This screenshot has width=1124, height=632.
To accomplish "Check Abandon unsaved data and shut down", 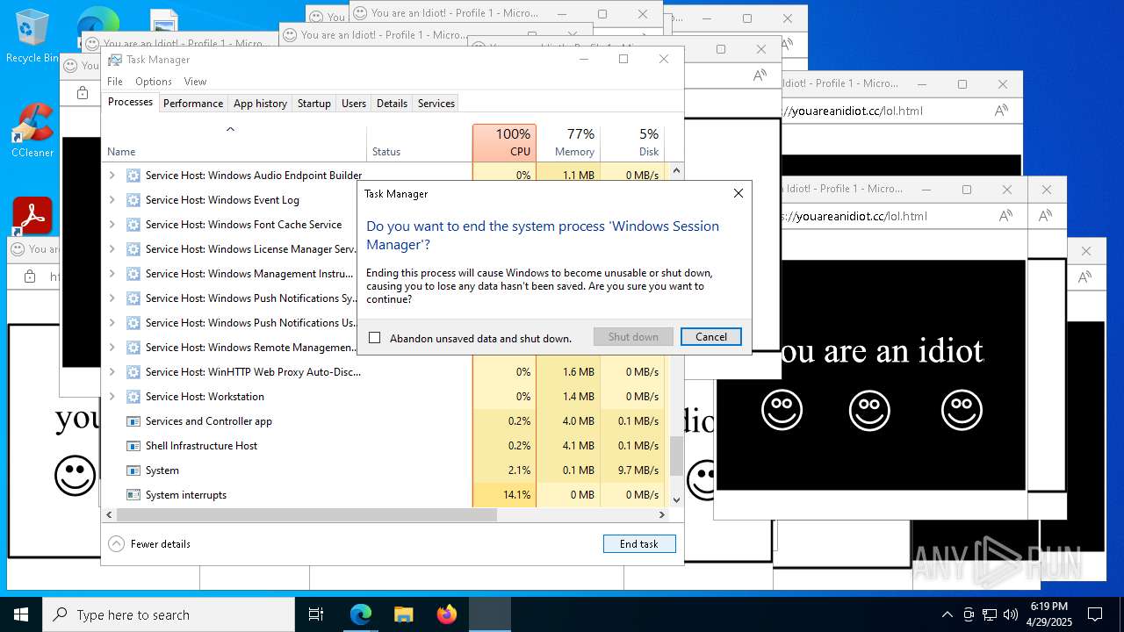I will (x=375, y=338).
